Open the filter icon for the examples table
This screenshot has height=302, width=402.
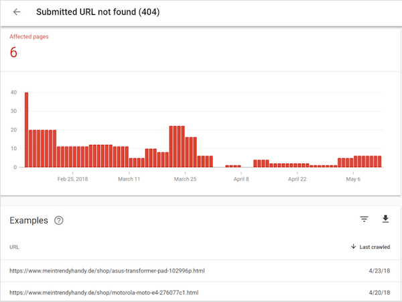(x=364, y=219)
